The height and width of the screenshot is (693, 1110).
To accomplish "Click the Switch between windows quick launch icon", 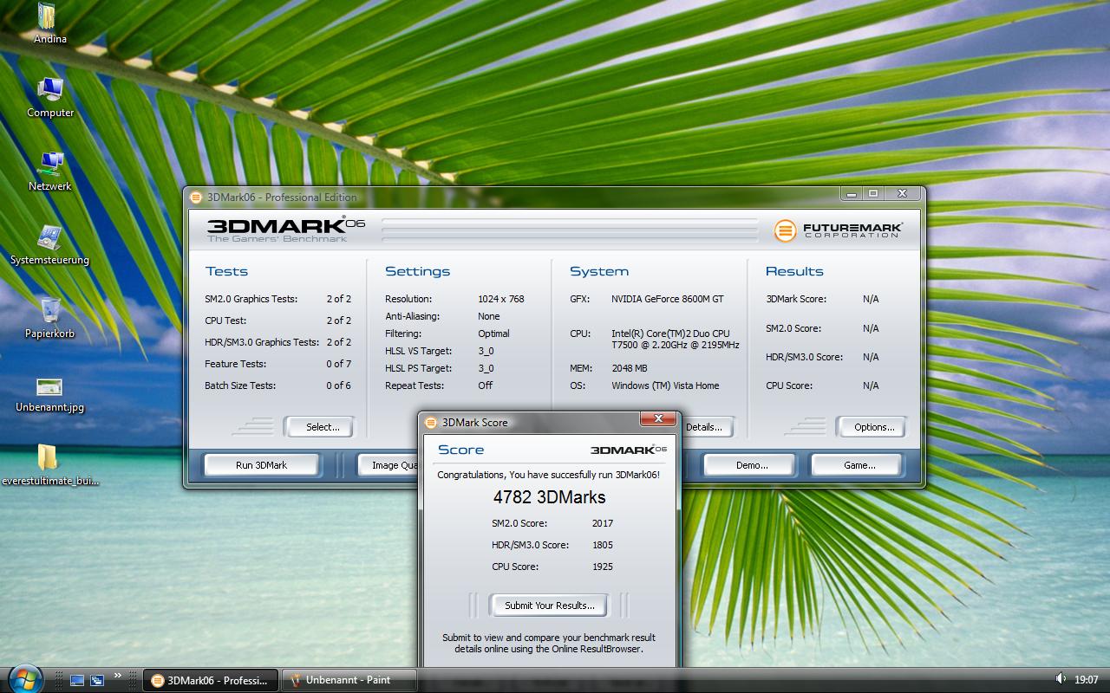I will [97, 681].
